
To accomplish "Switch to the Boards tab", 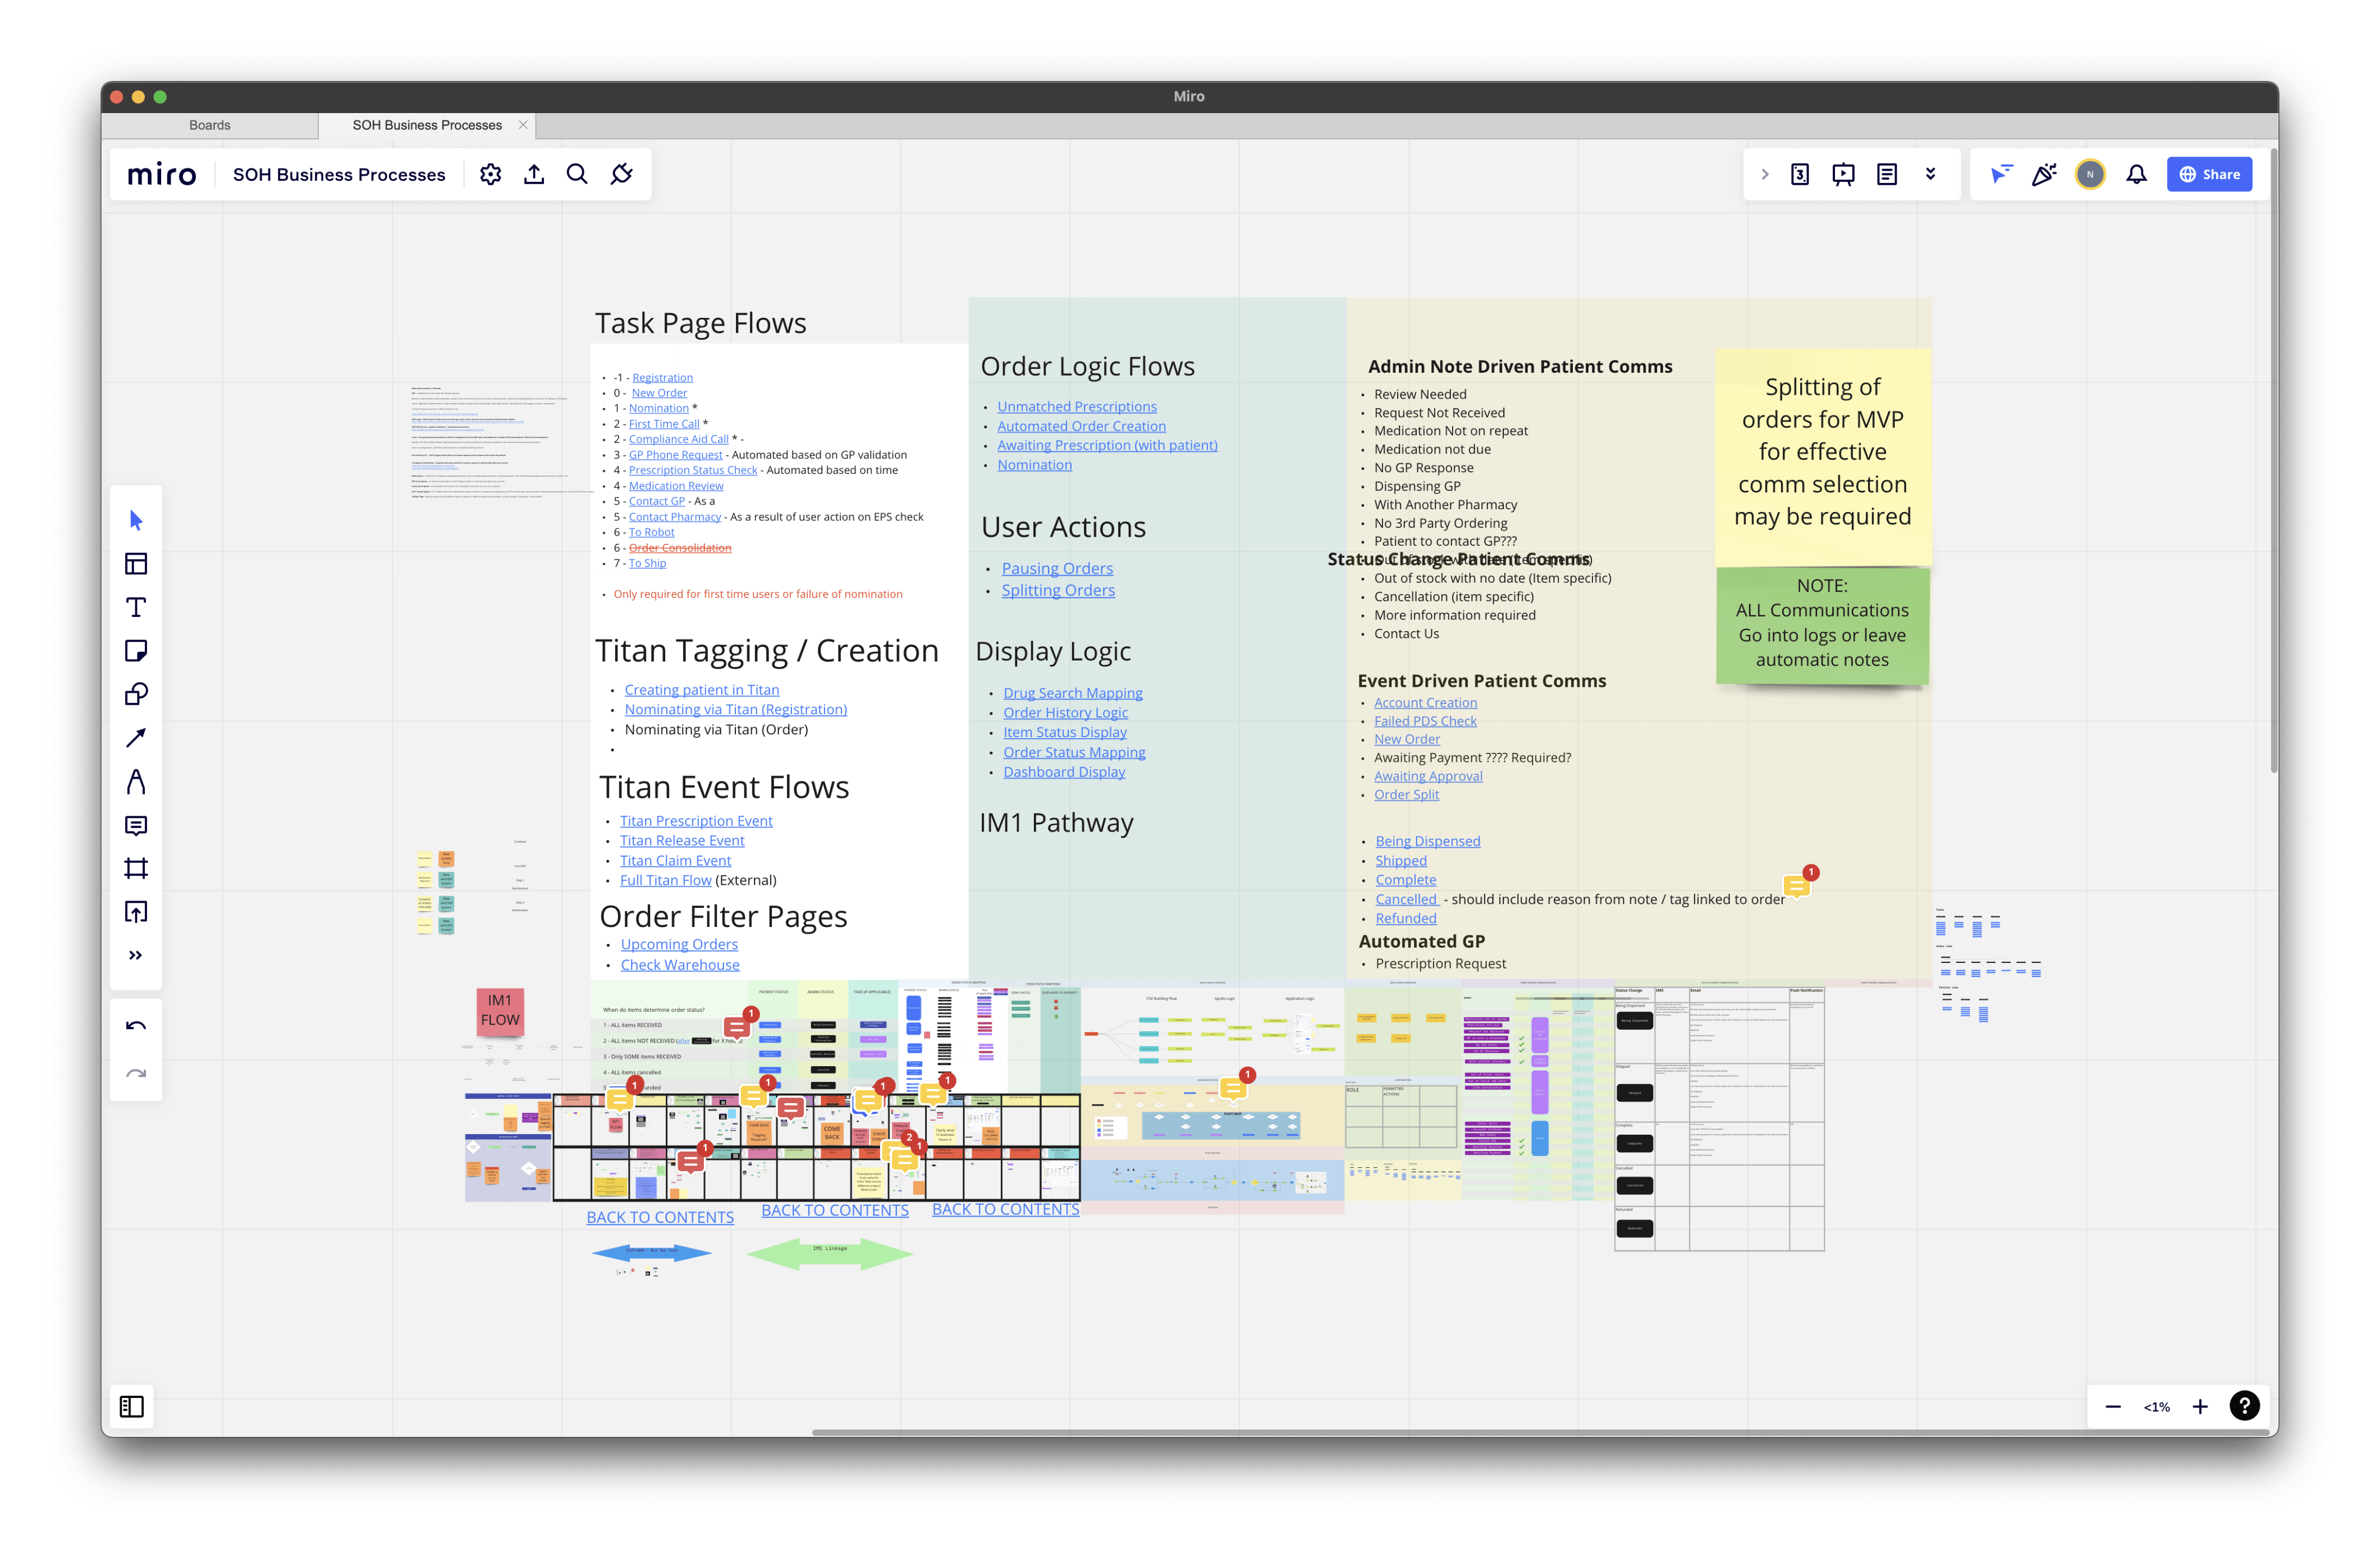I will pyautogui.click(x=210, y=125).
